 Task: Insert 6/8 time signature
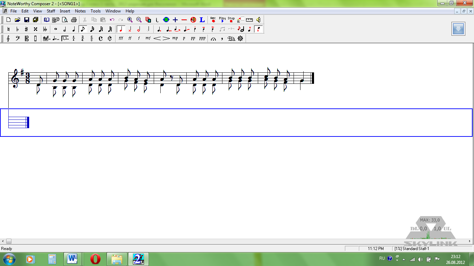(x=92, y=38)
